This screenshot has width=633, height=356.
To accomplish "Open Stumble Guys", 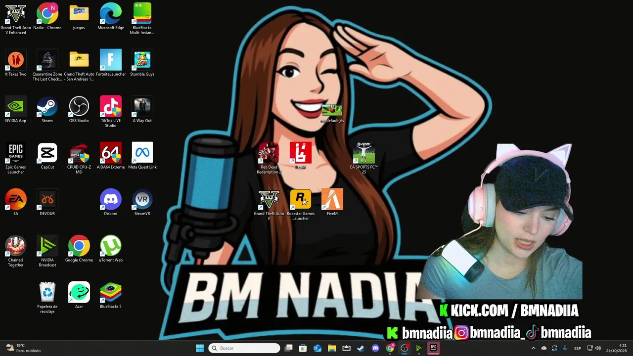I will coord(142,63).
